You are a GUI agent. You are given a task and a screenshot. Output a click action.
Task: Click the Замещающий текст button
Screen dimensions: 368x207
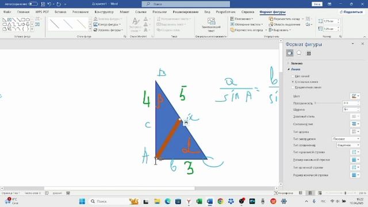211,25
